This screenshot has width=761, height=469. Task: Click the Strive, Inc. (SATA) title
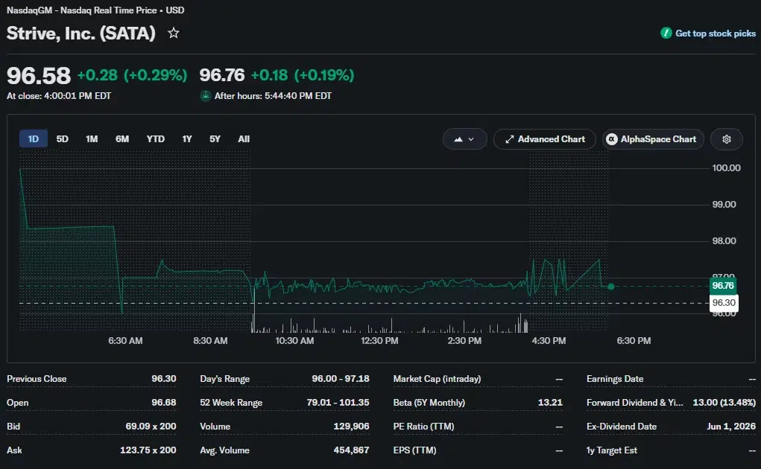point(81,33)
